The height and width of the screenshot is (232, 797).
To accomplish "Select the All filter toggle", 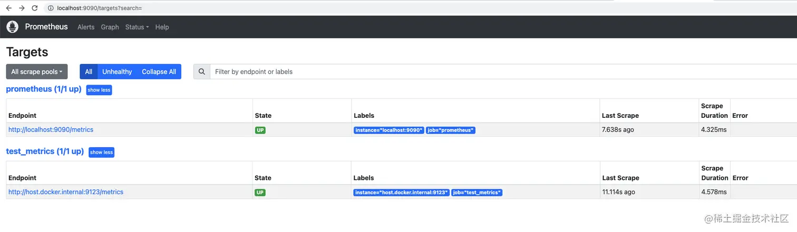I will pos(89,72).
